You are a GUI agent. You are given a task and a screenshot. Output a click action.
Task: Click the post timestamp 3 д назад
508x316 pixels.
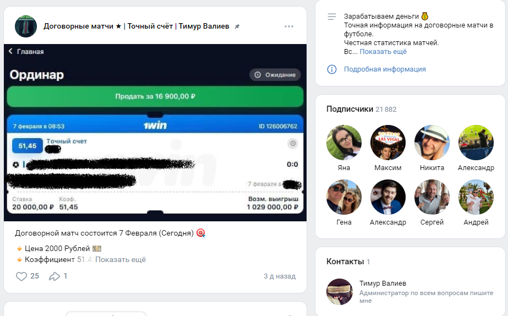[280, 276]
